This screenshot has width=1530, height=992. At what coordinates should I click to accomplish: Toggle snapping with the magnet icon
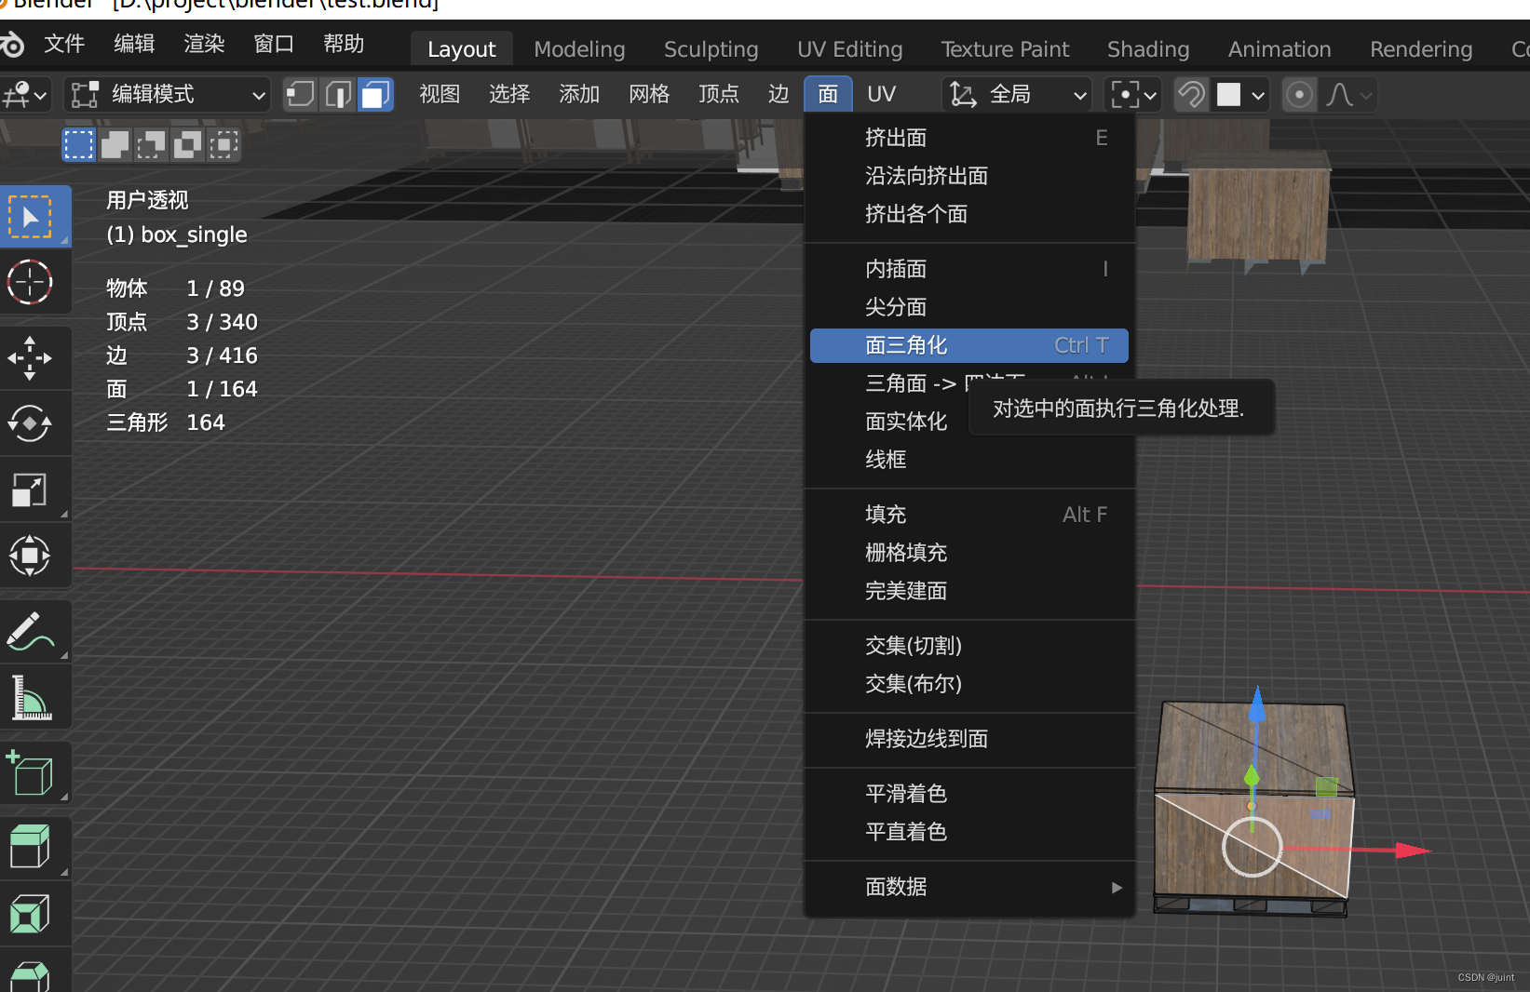pyautogui.click(x=1191, y=94)
